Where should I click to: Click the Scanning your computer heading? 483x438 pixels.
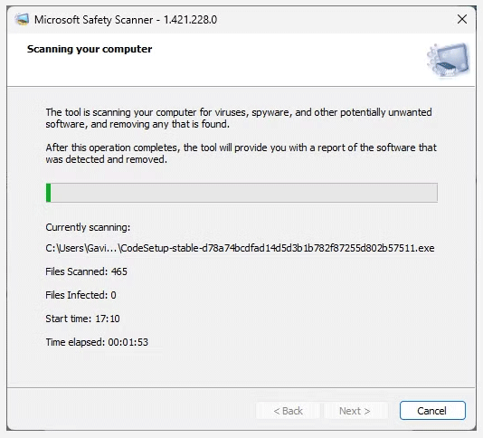[90, 49]
